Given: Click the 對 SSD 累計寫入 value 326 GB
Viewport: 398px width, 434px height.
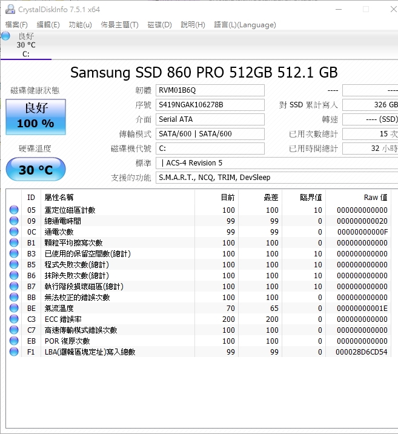Looking at the screenshot, I should point(370,105).
